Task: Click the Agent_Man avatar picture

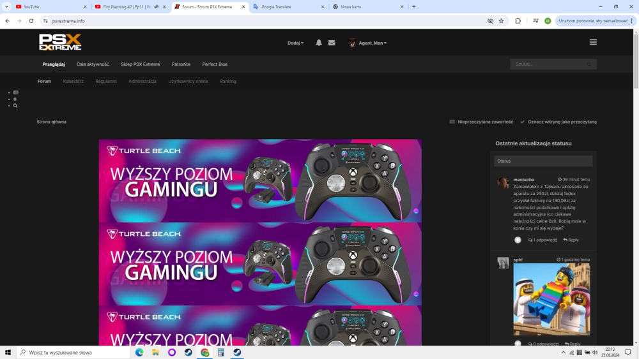Action: click(x=351, y=43)
